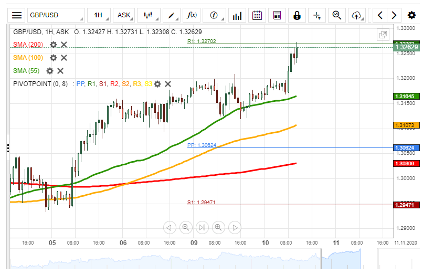Click the bar chart volume icon
This screenshot has height=275, width=423.
(238, 15)
